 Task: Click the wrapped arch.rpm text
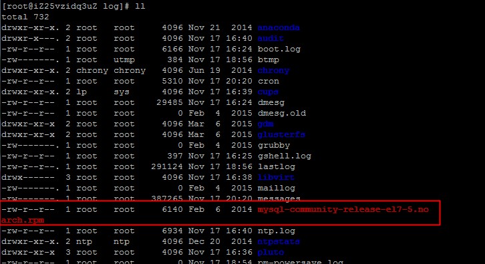pyautogui.click(x=23, y=221)
